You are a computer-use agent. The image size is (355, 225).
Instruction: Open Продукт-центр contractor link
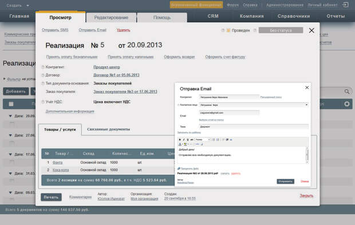click(107, 67)
